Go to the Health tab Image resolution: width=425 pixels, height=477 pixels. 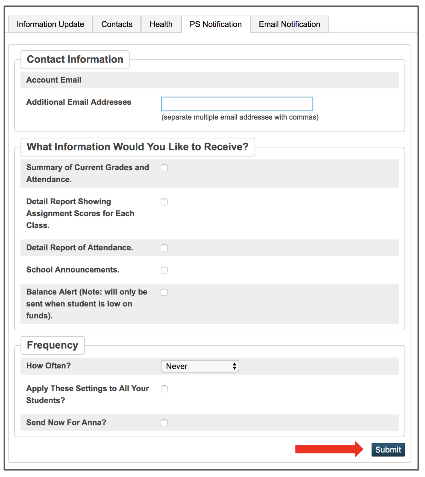pyautogui.click(x=161, y=24)
